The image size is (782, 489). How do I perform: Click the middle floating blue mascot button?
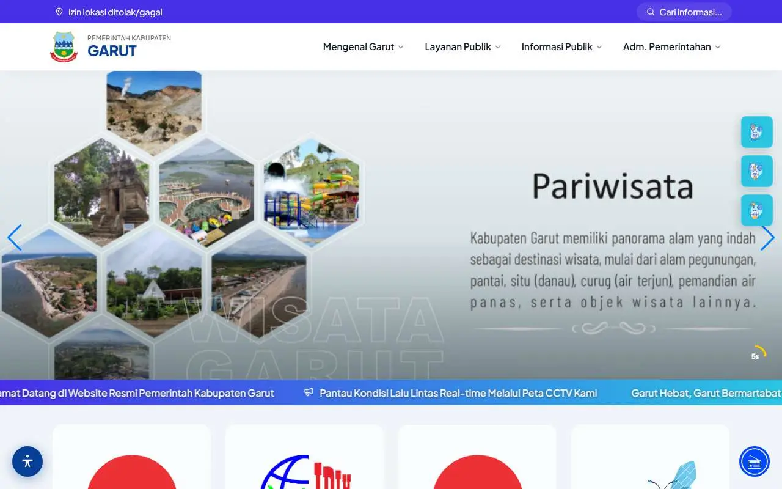(x=757, y=171)
